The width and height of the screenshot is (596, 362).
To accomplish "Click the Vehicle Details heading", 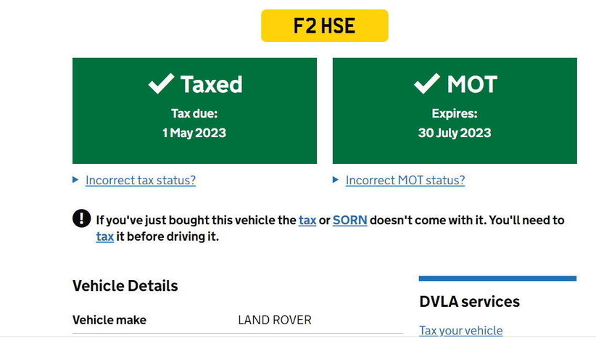I will [x=125, y=286].
